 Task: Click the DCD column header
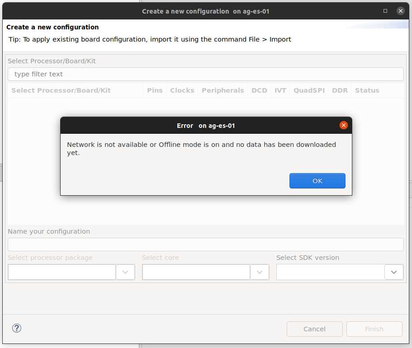pos(259,90)
